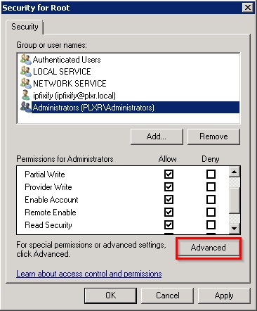Screen dimensions: 257x311
Task: Toggle Allow checkbox for Partial Write
Action: pos(169,174)
